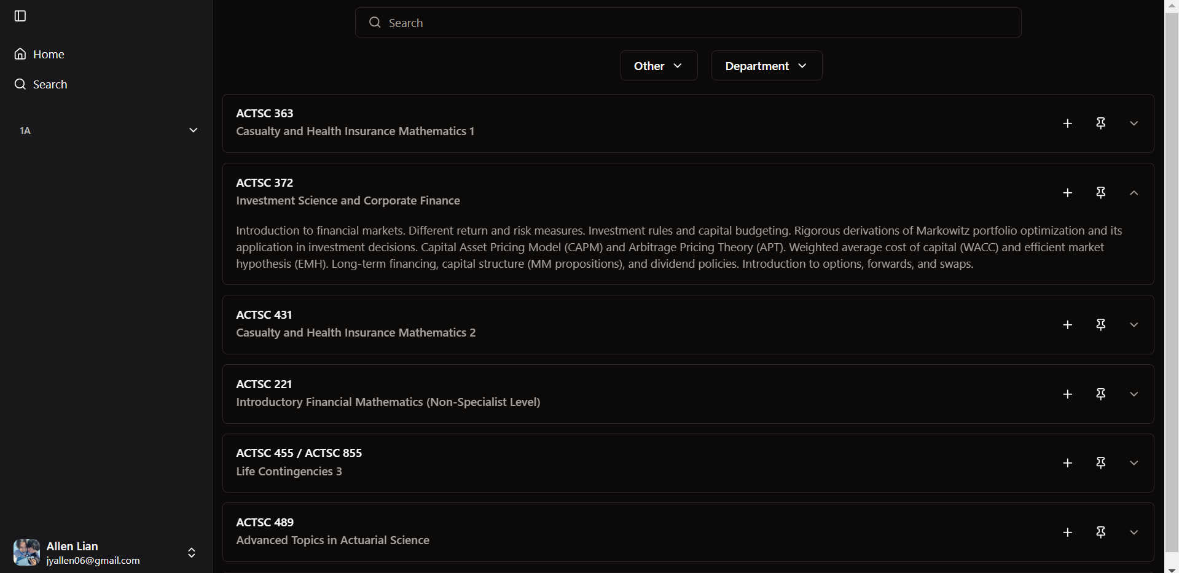
Task: Click 'Casualty and Health Insurance Mathematics 2' title
Action: pos(356,333)
